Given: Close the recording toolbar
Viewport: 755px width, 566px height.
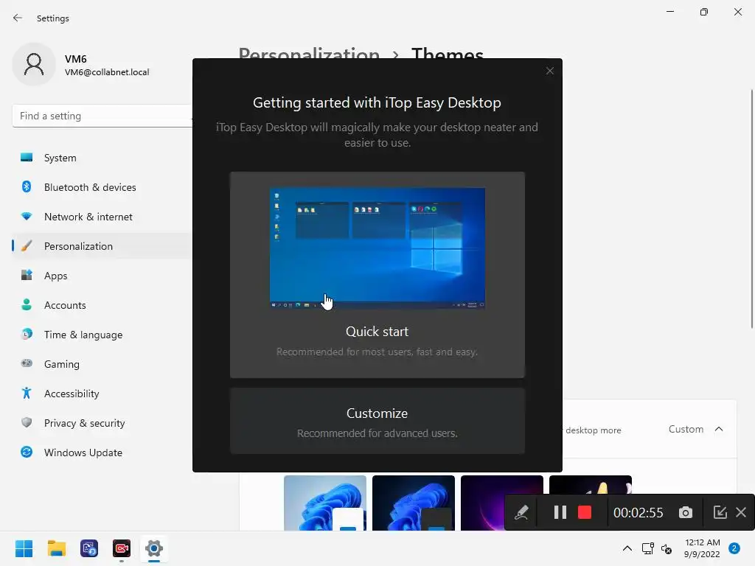Looking at the screenshot, I should pyautogui.click(x=742, y=512).
